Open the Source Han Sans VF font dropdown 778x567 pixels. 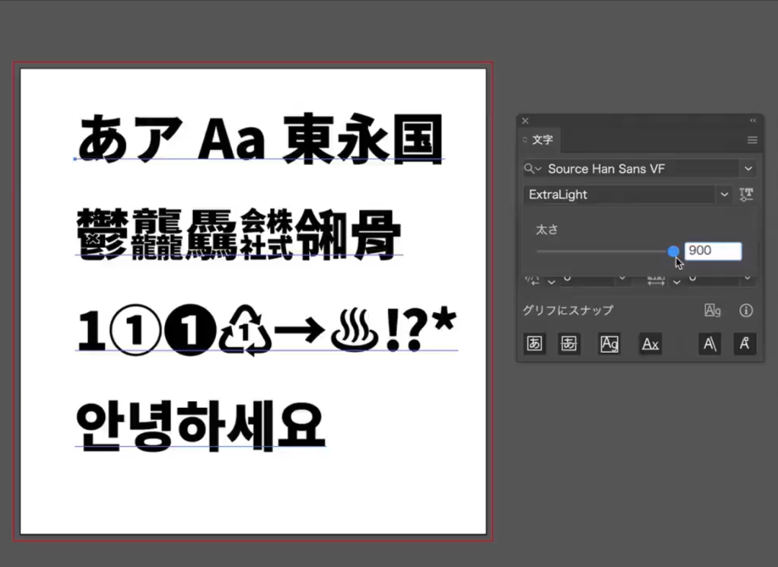tap(748, 168)
